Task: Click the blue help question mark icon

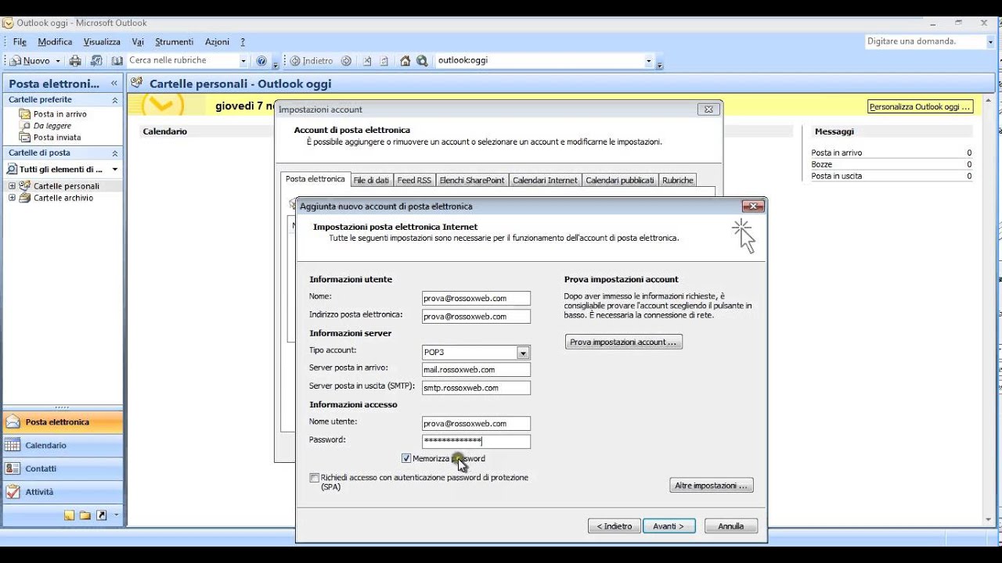Action: (x=261, y=61)
